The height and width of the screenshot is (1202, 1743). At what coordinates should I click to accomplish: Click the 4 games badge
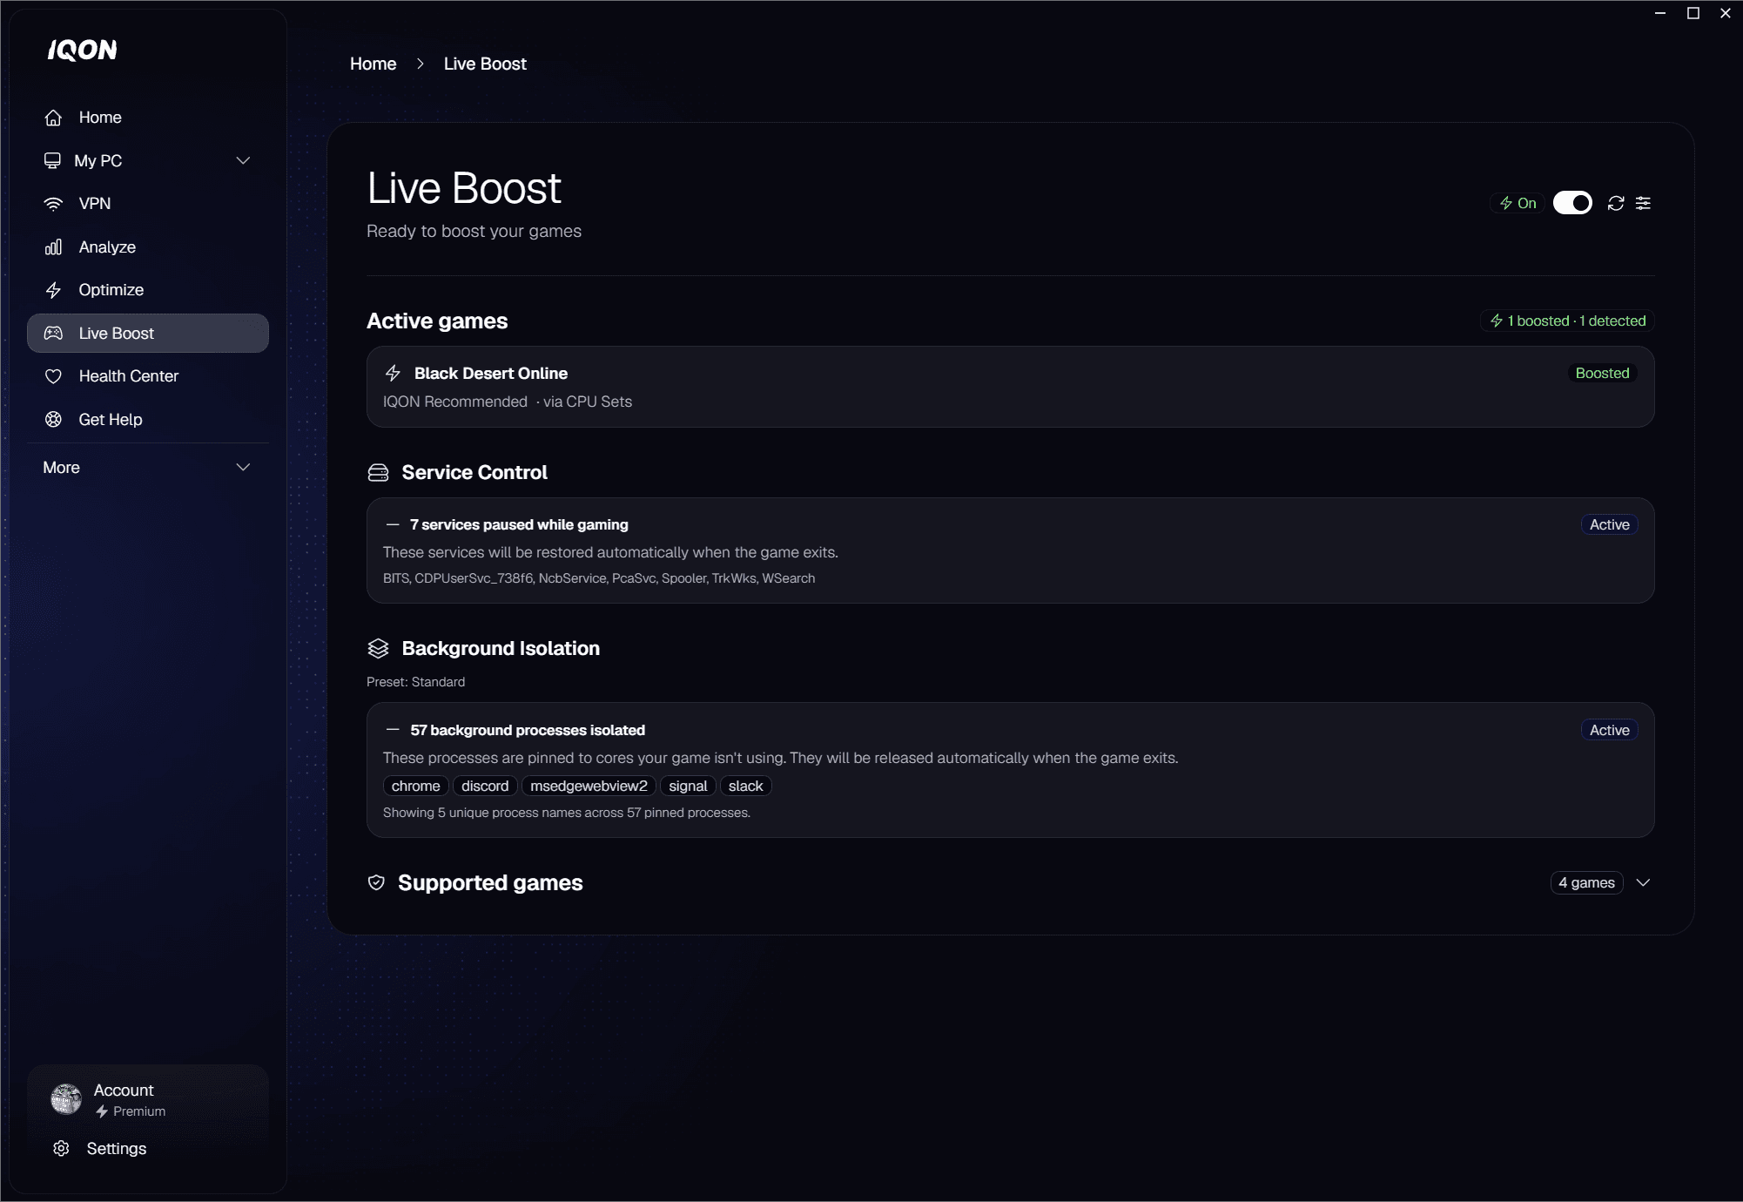[x=1586, y=882]
